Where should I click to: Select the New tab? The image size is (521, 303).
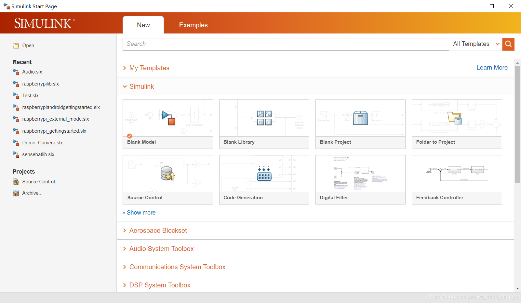(x=143, y=25)
